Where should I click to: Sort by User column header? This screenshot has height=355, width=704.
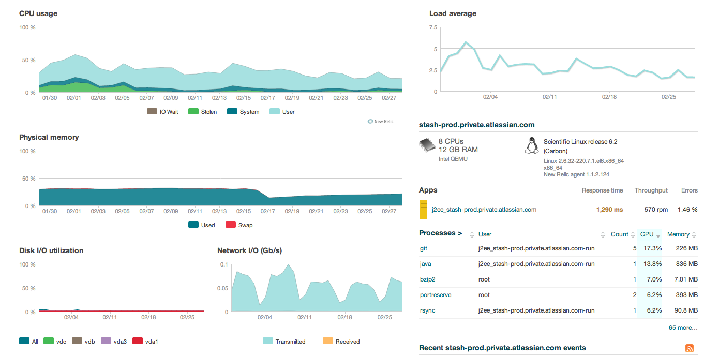pyautogui.click(x=485, y=234)
